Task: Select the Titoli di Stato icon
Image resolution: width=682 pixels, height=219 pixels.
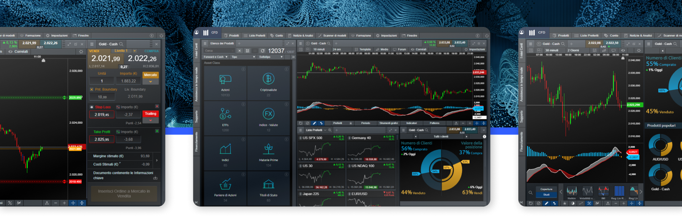Action: (x=268, y=184)
